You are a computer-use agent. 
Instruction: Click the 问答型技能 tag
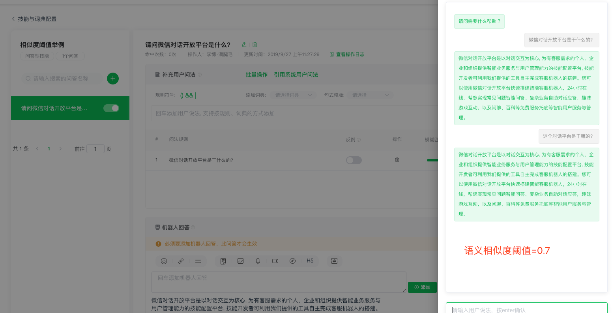click(x=37, y=56)
